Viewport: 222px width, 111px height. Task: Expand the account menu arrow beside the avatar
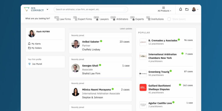[x=198, y=10]
